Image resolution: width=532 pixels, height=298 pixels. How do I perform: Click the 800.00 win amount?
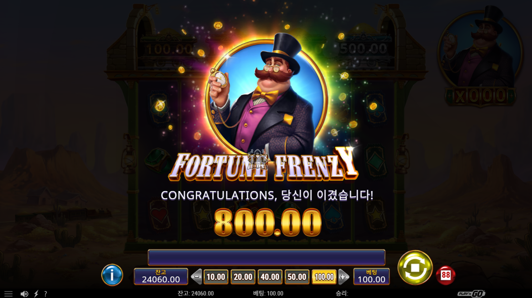pyautogui.click(x=268, y=222)
